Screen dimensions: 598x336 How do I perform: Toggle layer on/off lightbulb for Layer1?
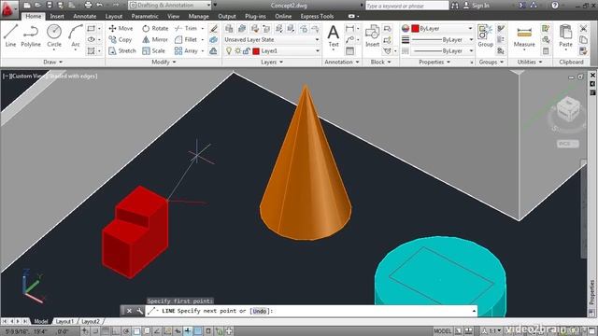(x=229, y=50)
